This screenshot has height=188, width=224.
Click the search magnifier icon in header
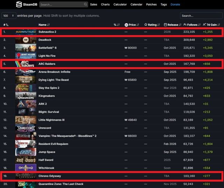click(x=85, y=5)
